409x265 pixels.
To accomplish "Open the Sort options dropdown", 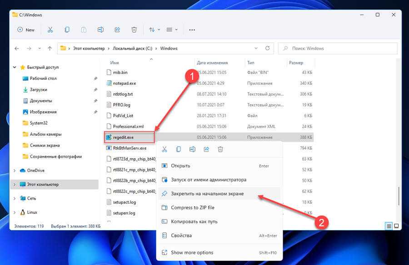I will (x=154, y=30).
